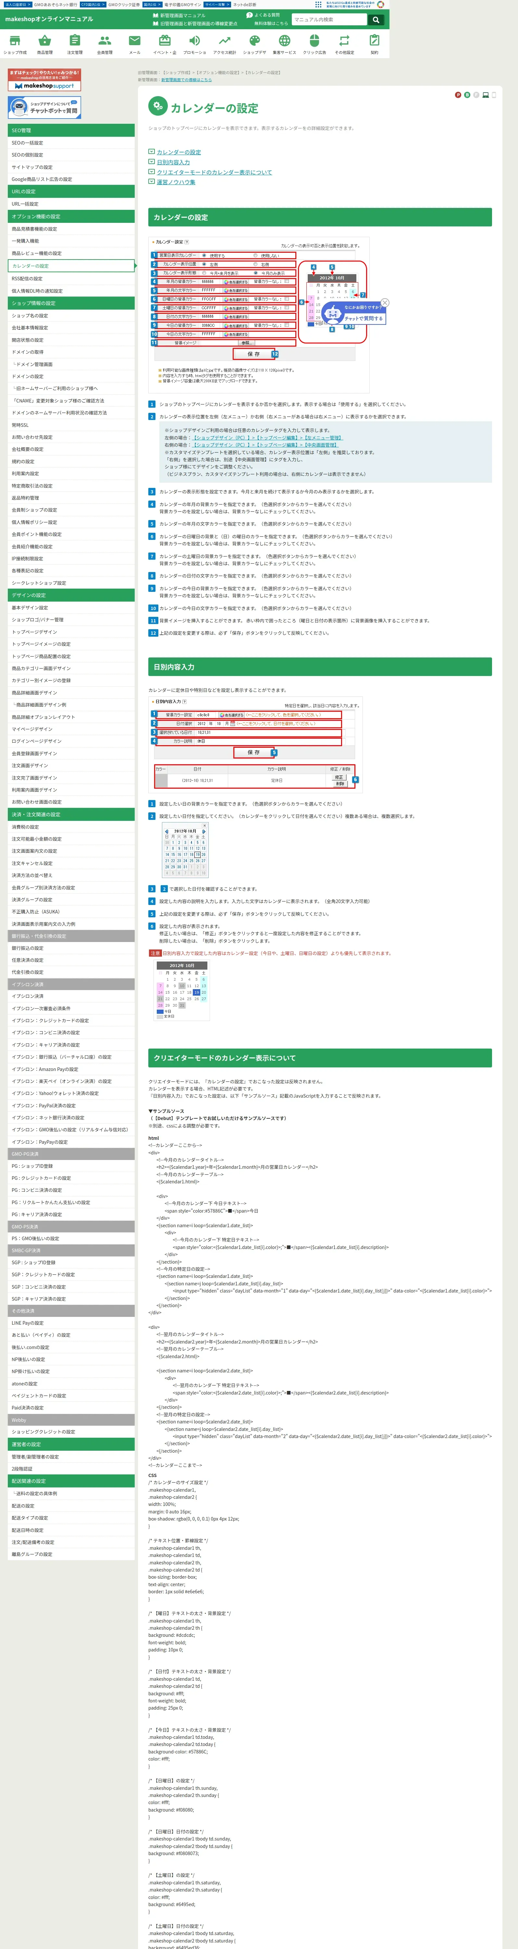Open 電子印鑑GMOサイン top bar link
Screen dimensions: 518x1949
(183, 5)
